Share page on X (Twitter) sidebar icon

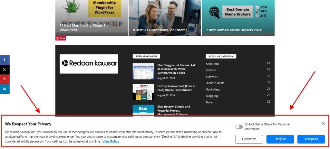5,70
